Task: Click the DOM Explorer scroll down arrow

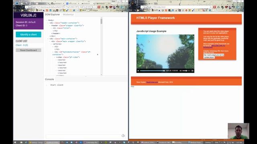Action: point(101,75)
